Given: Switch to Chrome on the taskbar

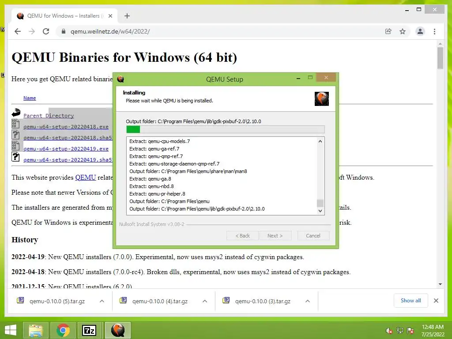Looking at the screenshot, I should pos(63,330).
